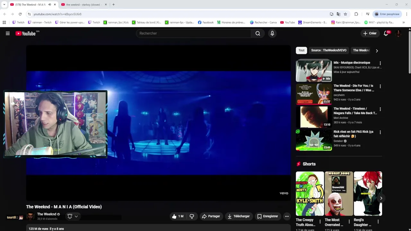The width and height of the screenshot is (411, 231).
Task: Open the Worst Song Snowchild short thumbnail
Action: (x=339, y=193)
